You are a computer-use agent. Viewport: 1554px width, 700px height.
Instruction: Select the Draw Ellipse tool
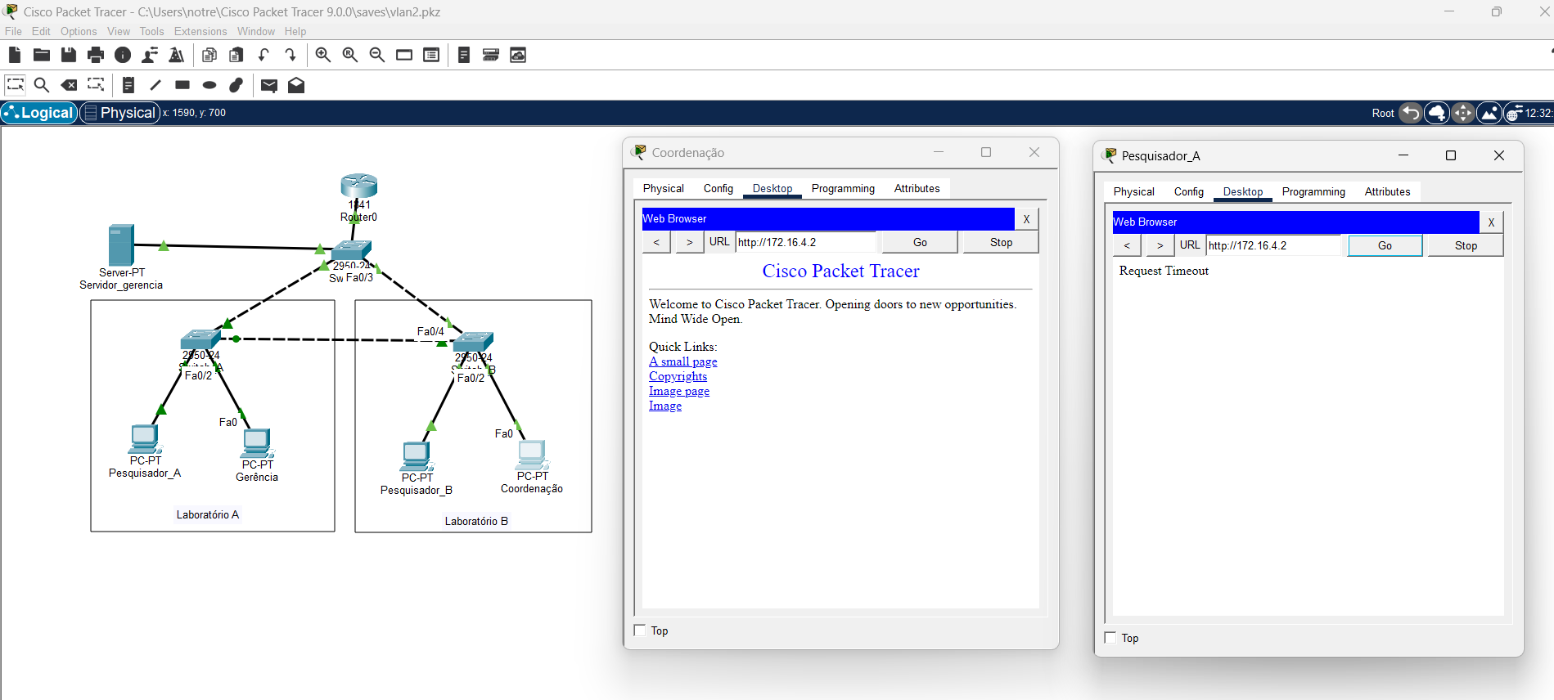coord(209,85)
